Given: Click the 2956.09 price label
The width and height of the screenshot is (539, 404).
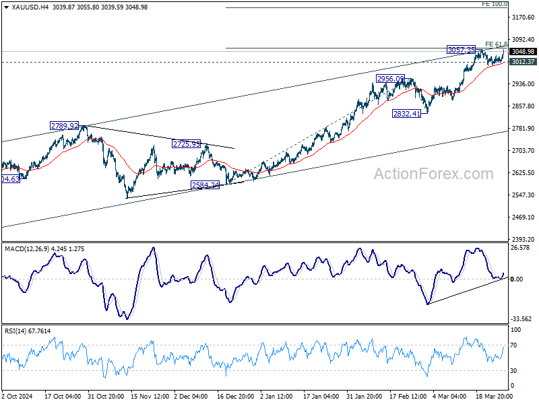Looking at the screenshot, I should [390, 79].
